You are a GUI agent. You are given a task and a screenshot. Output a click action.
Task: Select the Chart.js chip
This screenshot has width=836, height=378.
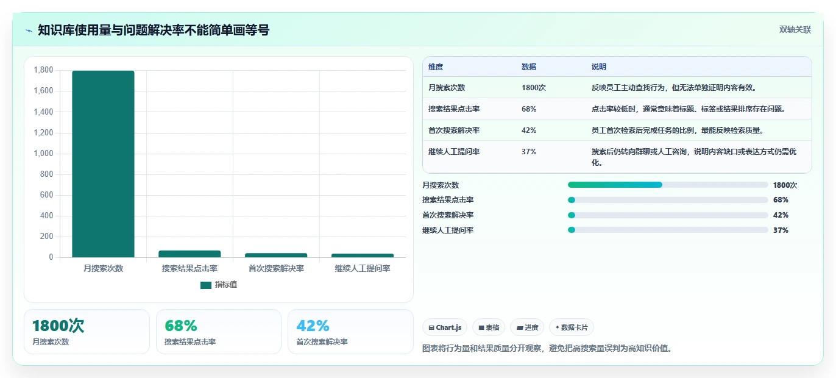[444, 327]
